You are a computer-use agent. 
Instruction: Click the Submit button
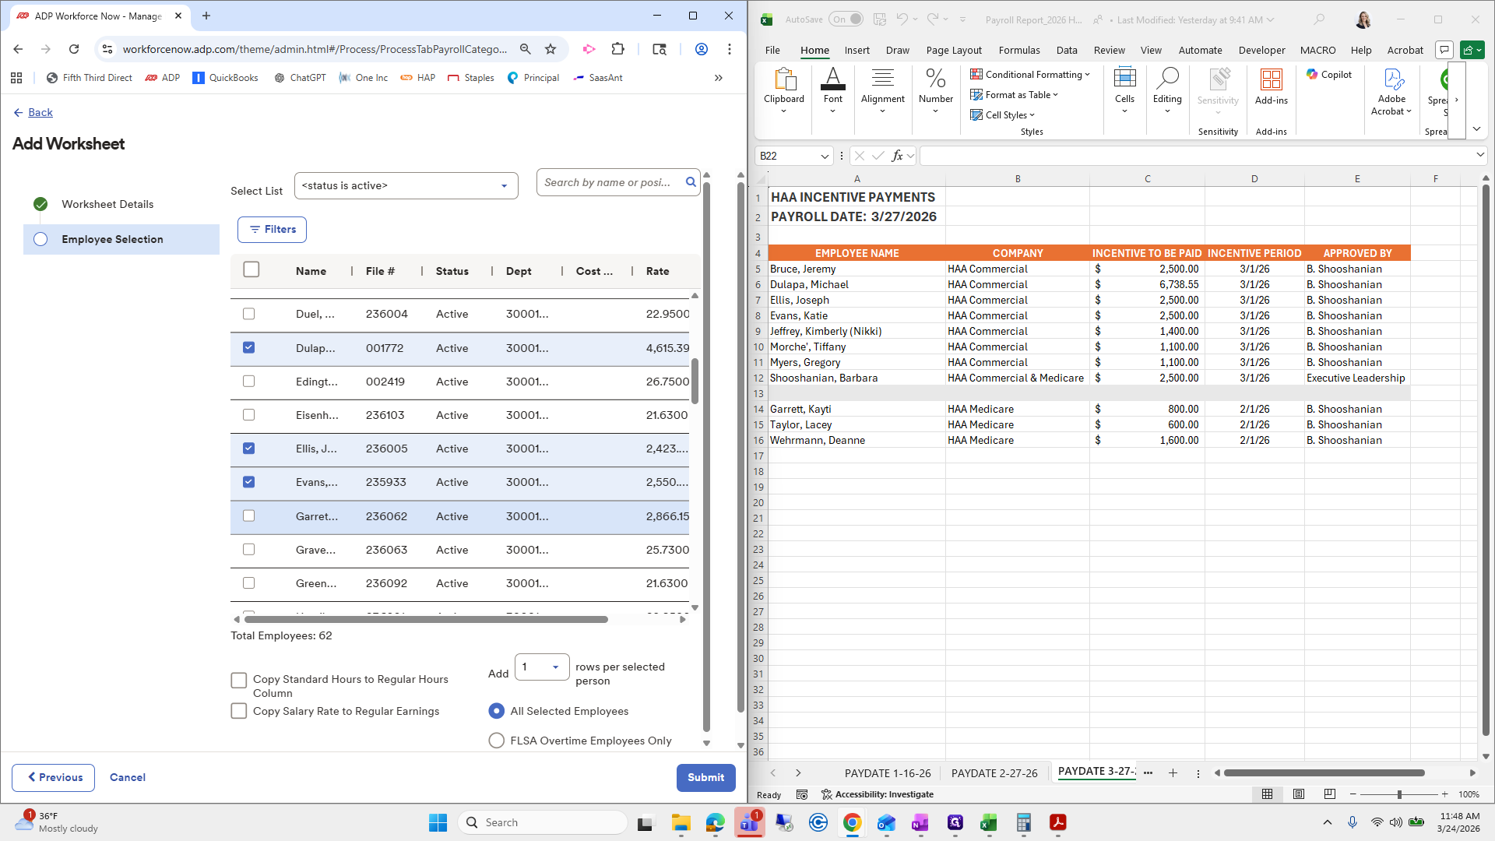pos(705,777)
